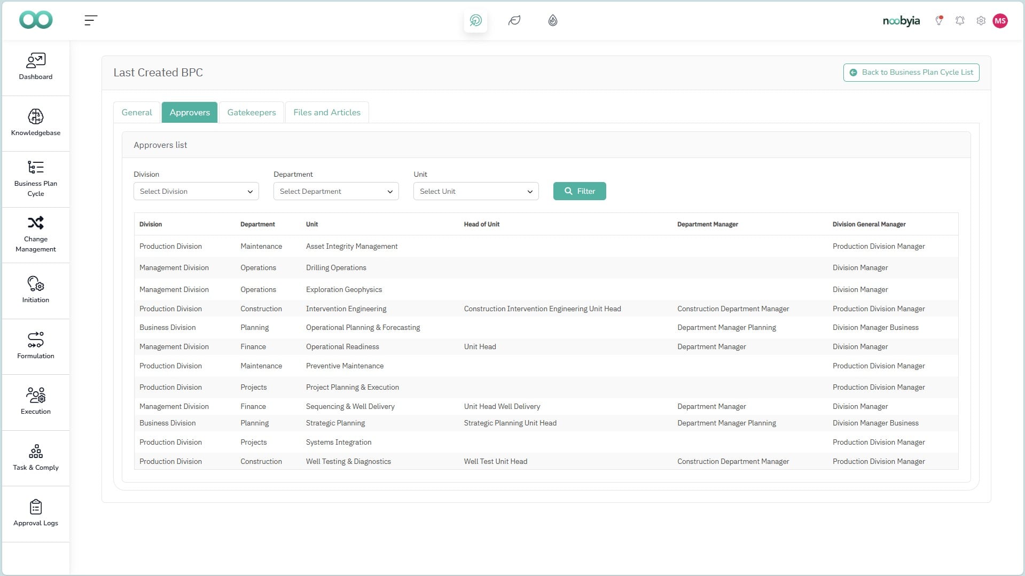Image resolution: width=1025 pixels, height=576 pixels.
Task: Select the Strategic Planning unit cell
Action: pos(335,423)
